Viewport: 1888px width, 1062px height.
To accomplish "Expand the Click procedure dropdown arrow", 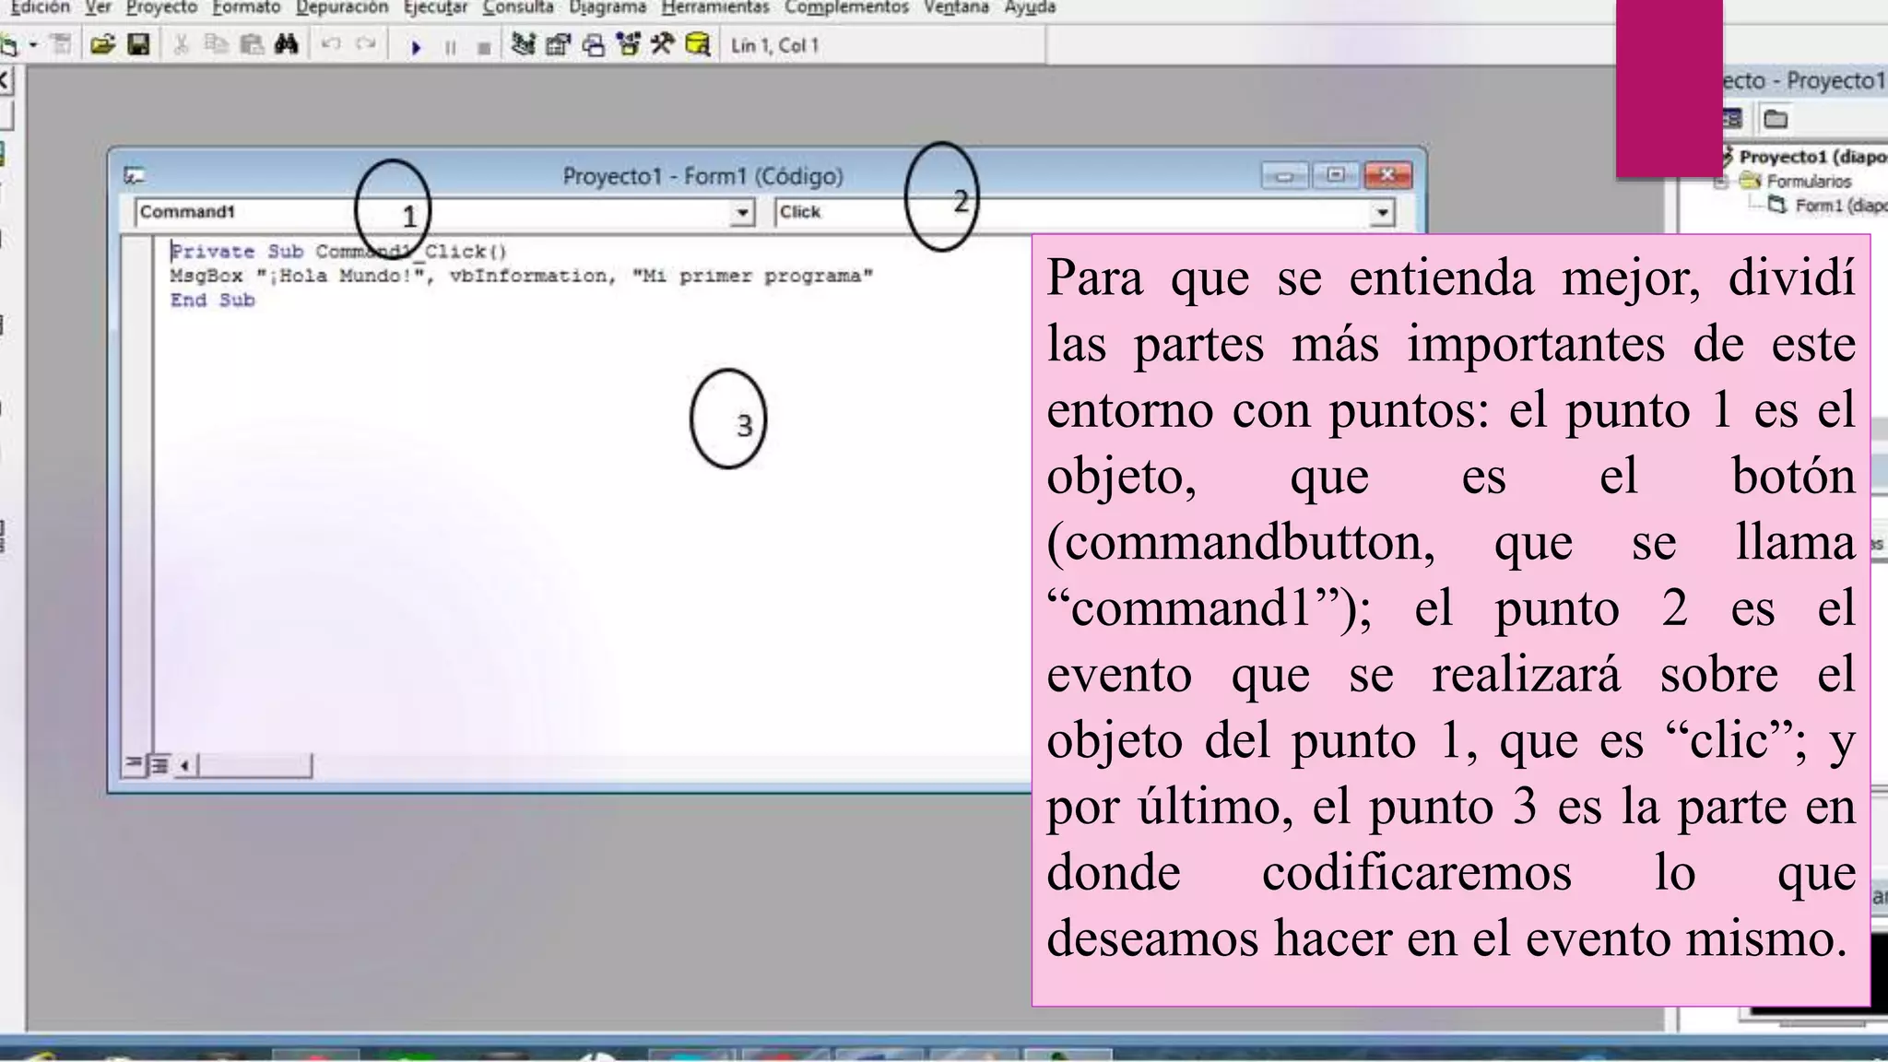I will tap(1381, 213).
